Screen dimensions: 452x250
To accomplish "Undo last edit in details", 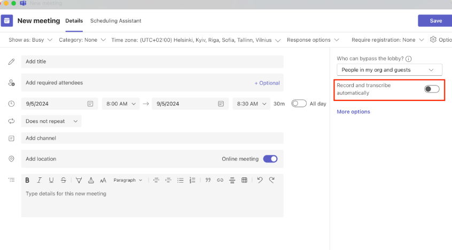I will pyautogui.click(x=260, y=180).
